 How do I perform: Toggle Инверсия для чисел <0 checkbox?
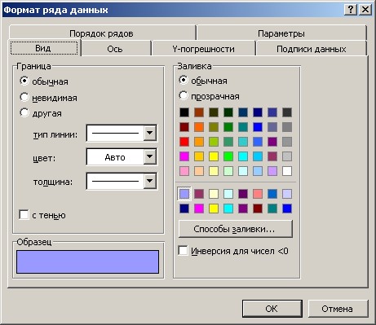coord(183,251)
